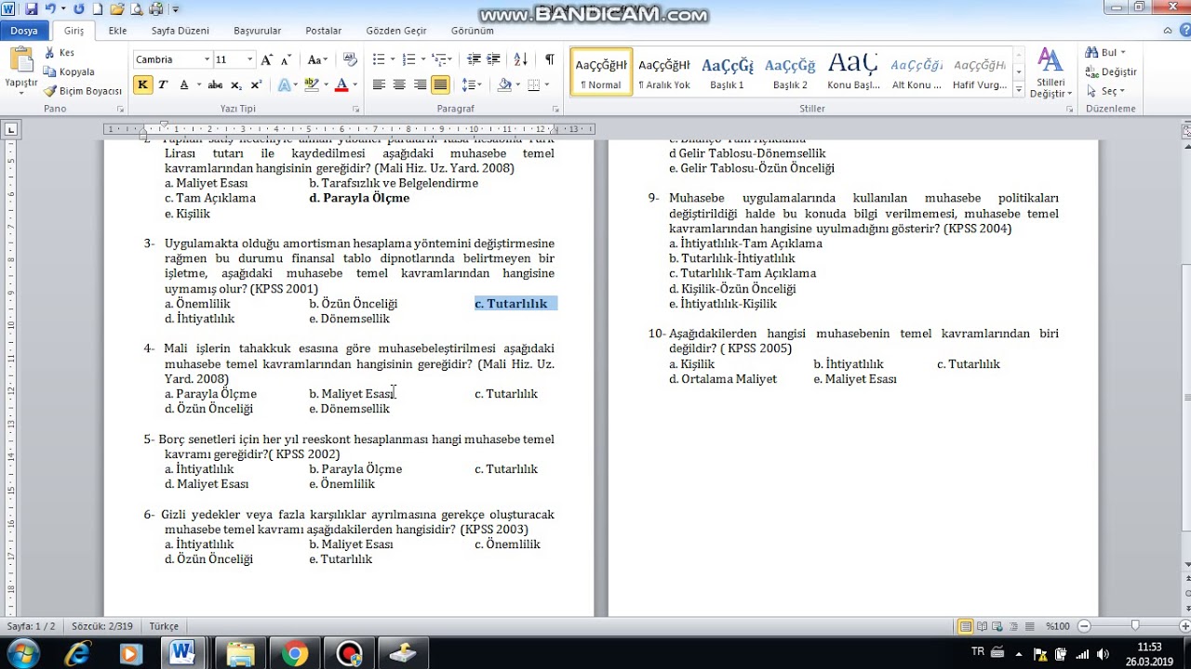Switch to Başvurular tab
Image resolution: width=1191 pixels, height=669 pixels.
pyautogui.click(x=258, y=31)
